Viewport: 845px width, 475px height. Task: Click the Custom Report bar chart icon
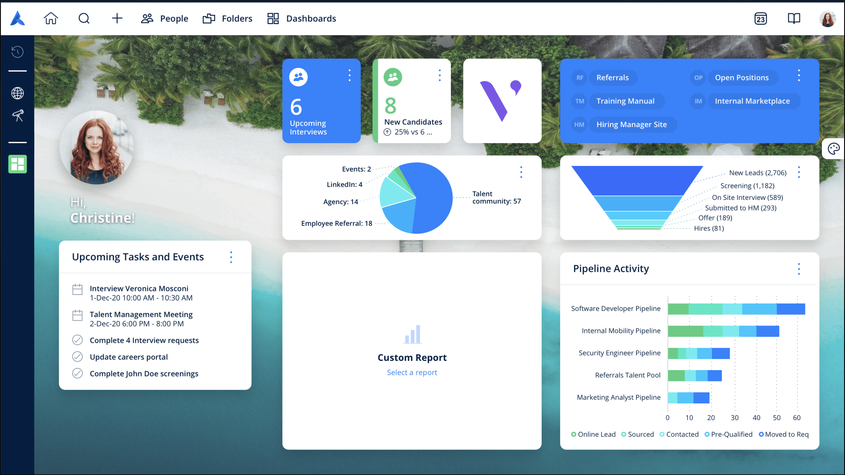click(413, 334)
